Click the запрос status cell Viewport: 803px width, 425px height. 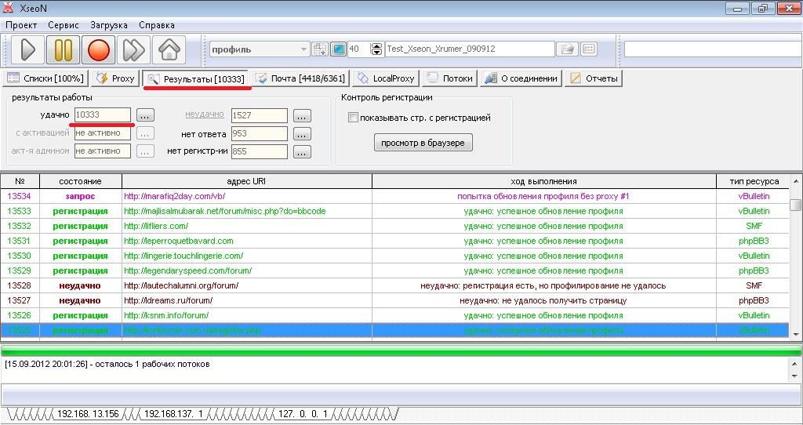coord(81,196)
